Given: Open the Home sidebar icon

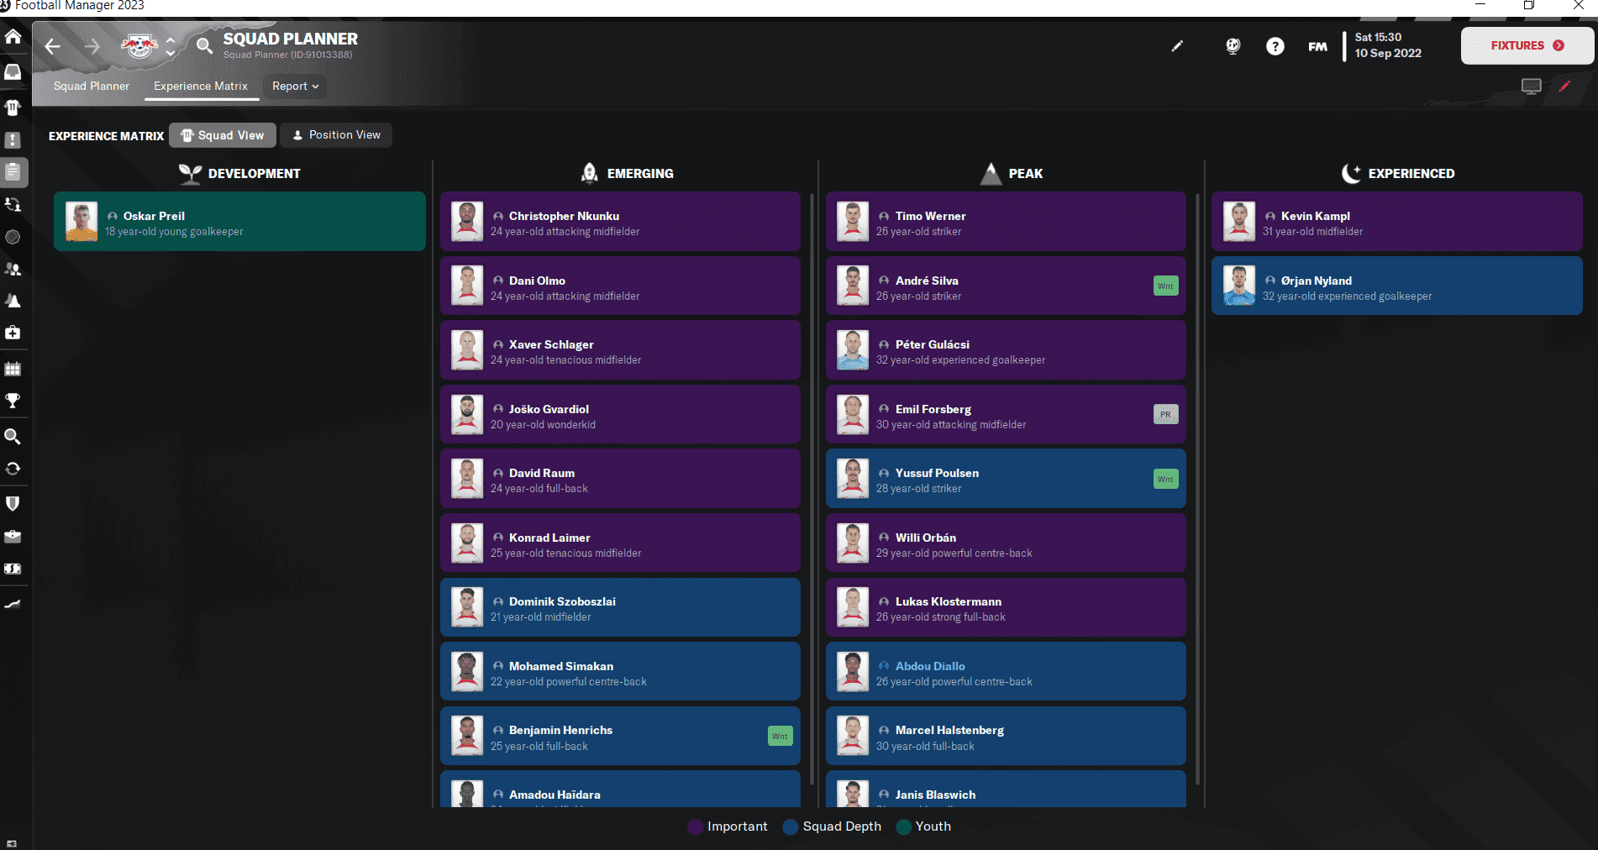Looking at the screenshot, I should 13,37.
